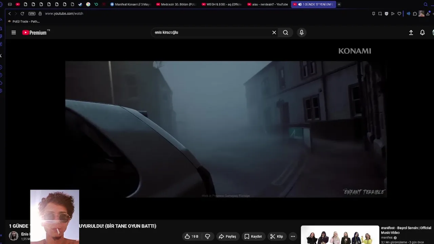Dislike the video with thumbs down
434x244 pixels.
pyautogui.click(x=208, y=237)
